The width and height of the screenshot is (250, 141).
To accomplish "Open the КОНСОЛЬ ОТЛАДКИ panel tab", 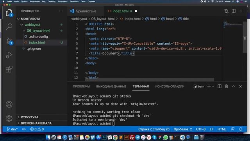I will click(170, 87).
